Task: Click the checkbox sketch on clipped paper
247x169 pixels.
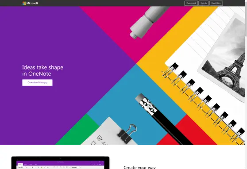Action: coord(100,138)
